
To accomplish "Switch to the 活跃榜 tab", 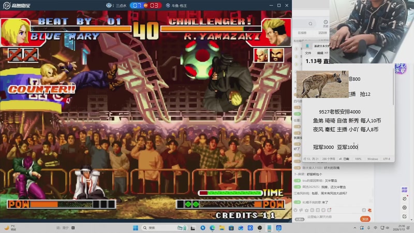I will click(322, 33).
